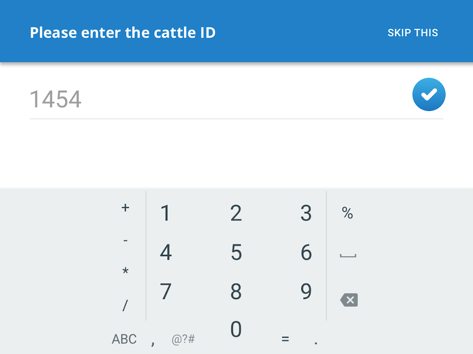
Task: Tap the percent symbol key
Action: click(x=348, y=213)
